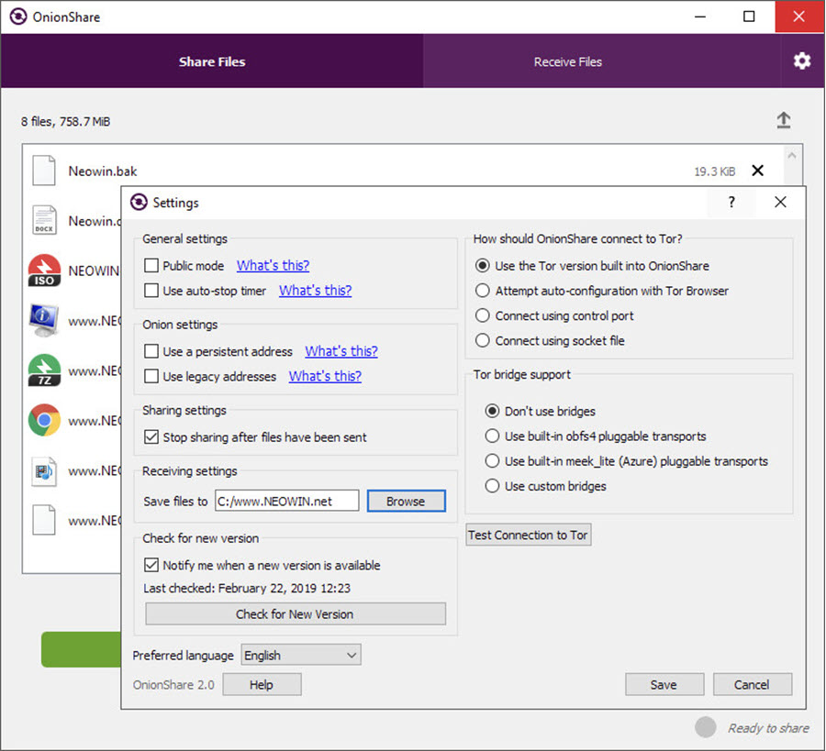Open What's this link for legacy addresses

[x=325, y=376]
